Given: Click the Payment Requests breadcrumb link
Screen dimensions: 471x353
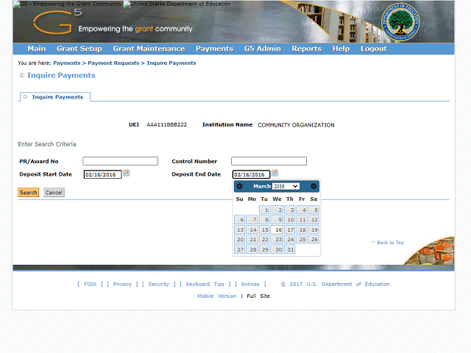Looking at the screenshot, I should coord(113,63).
